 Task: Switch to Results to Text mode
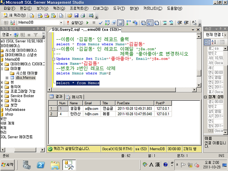[x=143, y=23]
